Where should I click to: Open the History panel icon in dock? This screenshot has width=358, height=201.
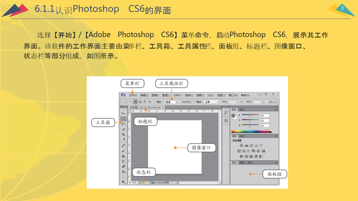tap(226, 112)
